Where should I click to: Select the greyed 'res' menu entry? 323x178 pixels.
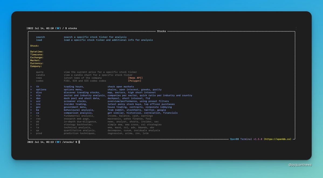[x=38, y=119]
